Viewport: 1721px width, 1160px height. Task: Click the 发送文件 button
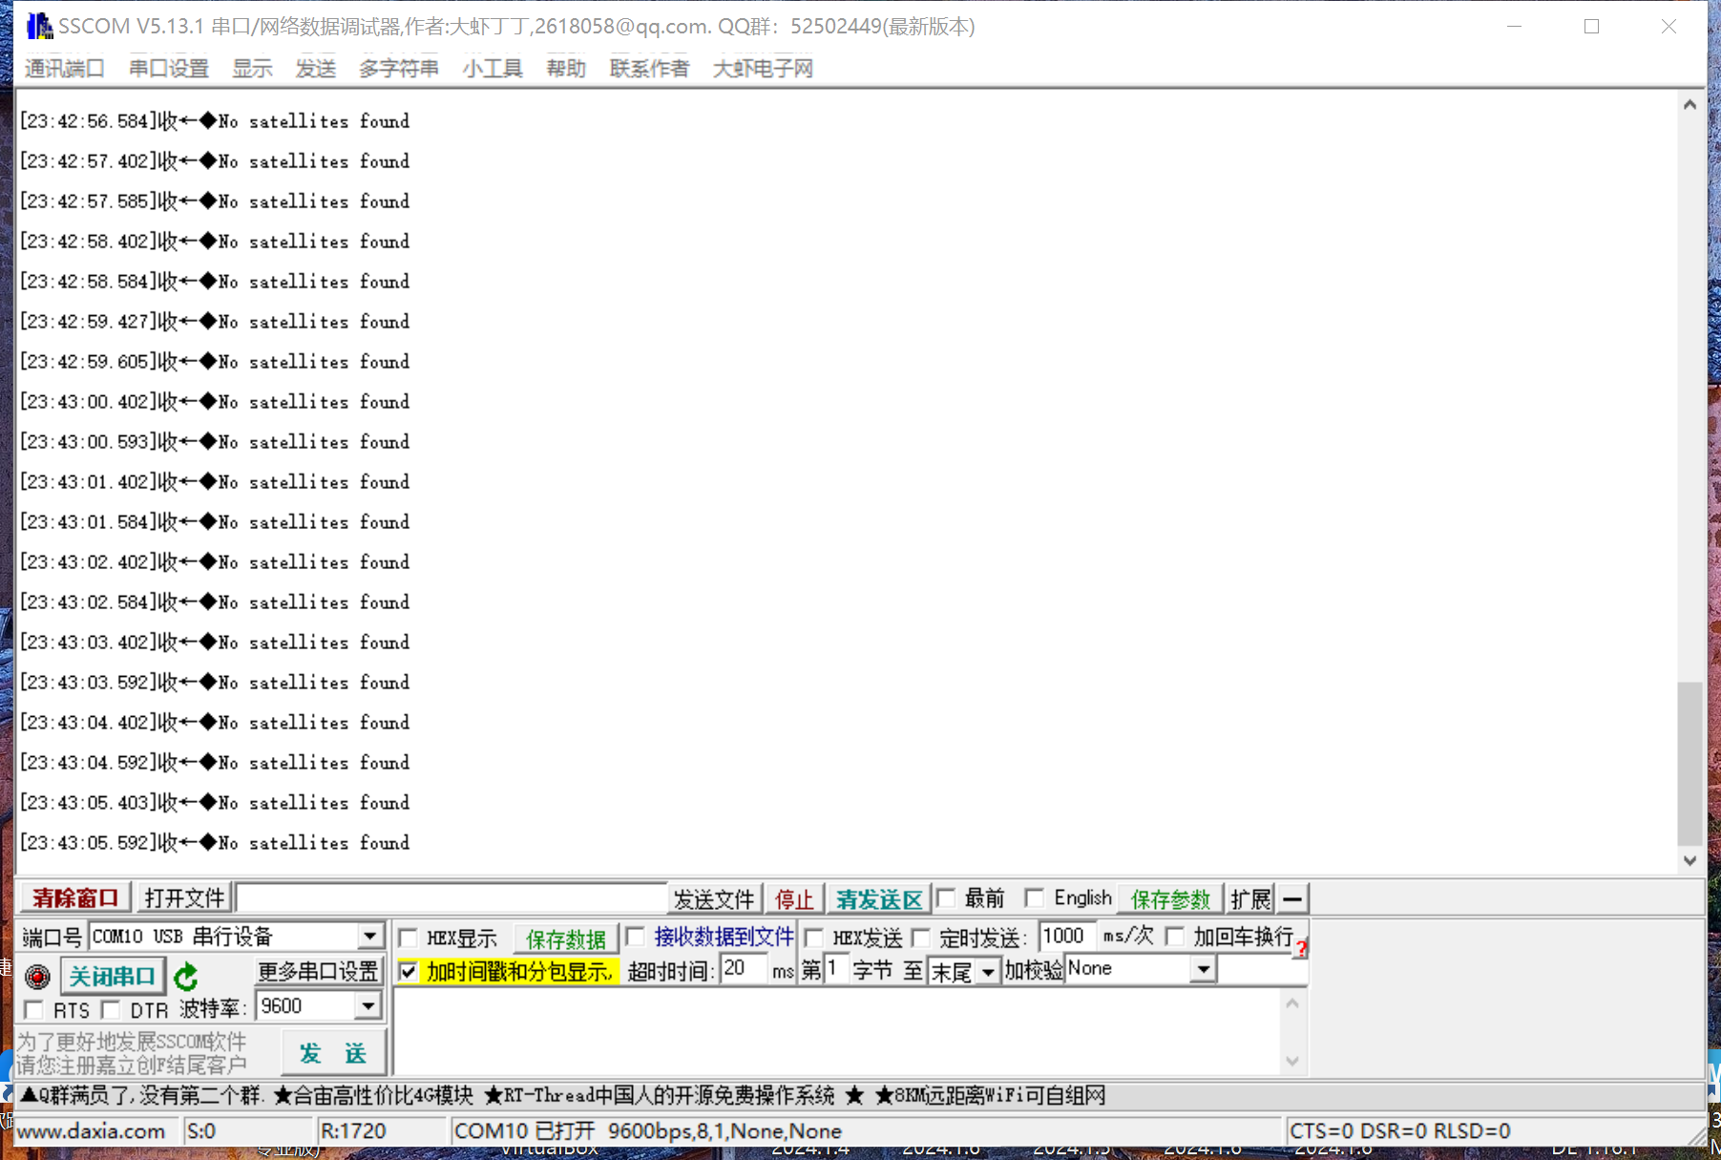click(714, 899)
